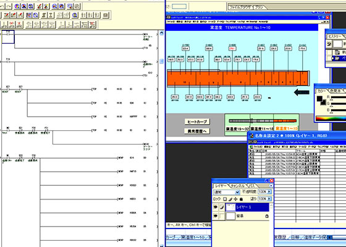This screenshot has width=346, height=247.
Task: Open the 不透明度 opacity slider arrow
Action: [x=269, y=192]
